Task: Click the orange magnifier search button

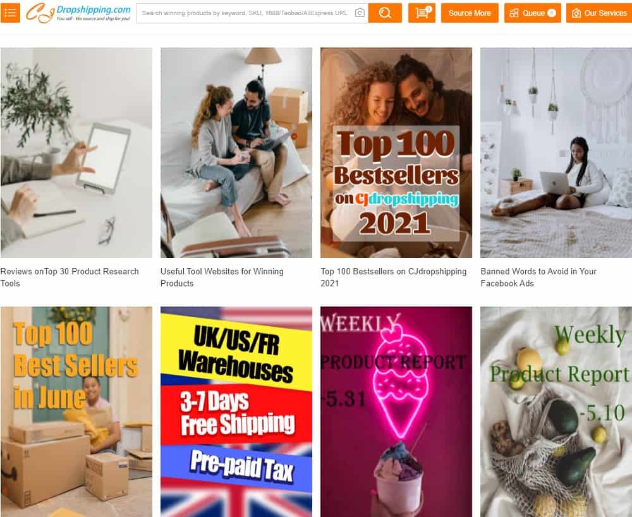Action: pyautogui.click(x=385, y=13)
